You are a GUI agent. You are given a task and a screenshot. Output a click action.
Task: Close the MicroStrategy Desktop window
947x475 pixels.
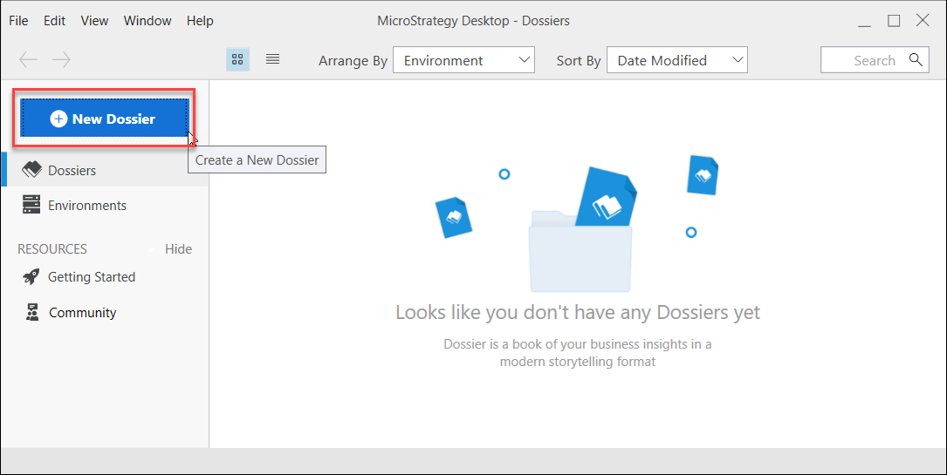pyautogui.click(x=923, y=21)
